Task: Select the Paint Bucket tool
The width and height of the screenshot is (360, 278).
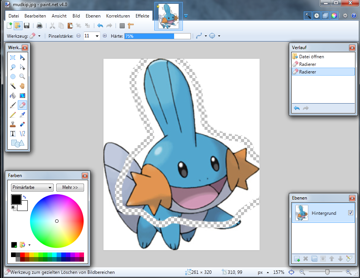Action: 13,96
